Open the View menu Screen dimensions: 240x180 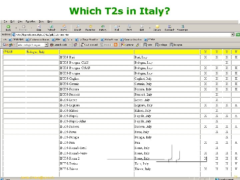point(20,21)
